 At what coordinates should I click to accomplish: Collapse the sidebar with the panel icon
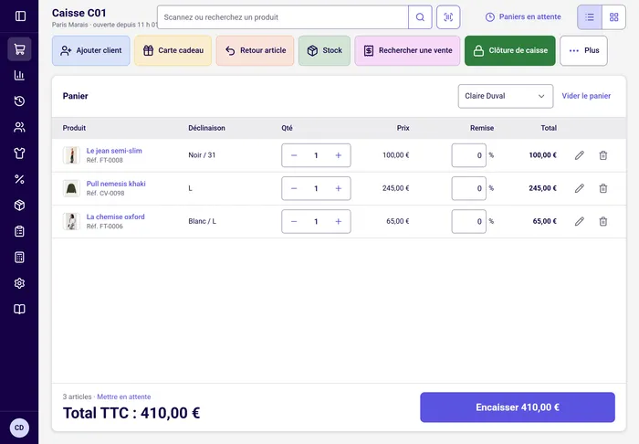point(20,16)
